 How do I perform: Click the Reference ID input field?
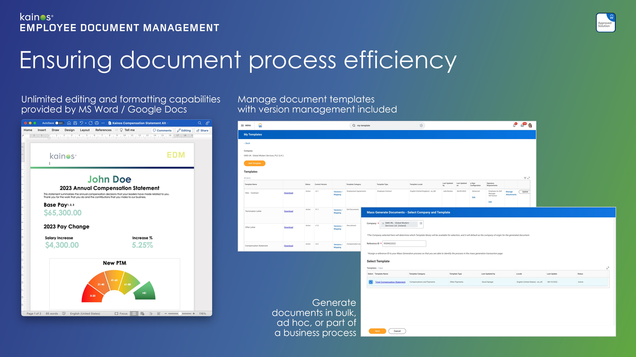coord(404,243)
